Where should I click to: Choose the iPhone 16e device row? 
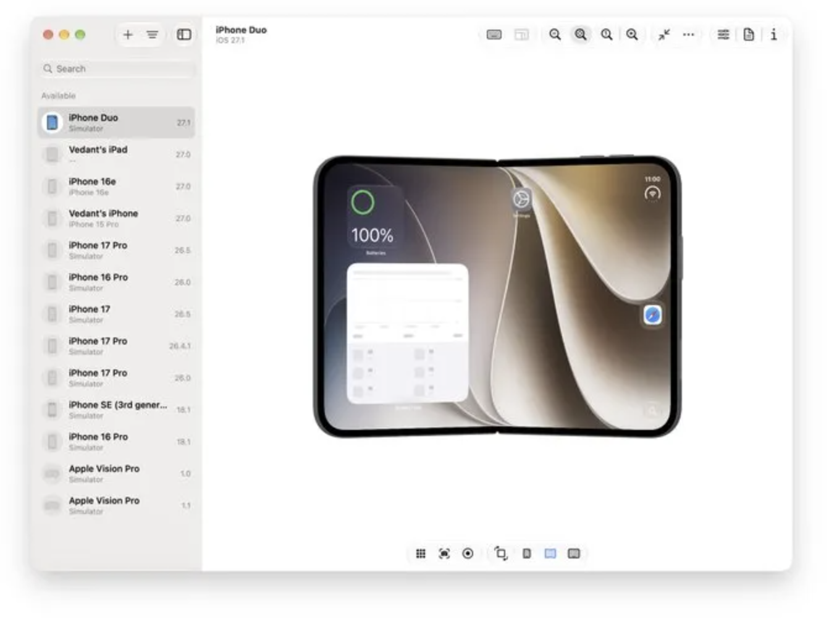point(117,187)
